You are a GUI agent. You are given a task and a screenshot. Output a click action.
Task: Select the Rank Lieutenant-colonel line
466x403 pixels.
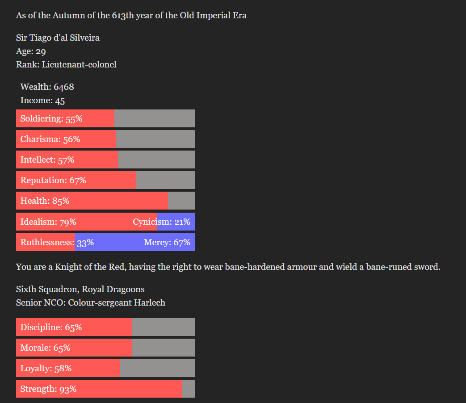point(66,65)
